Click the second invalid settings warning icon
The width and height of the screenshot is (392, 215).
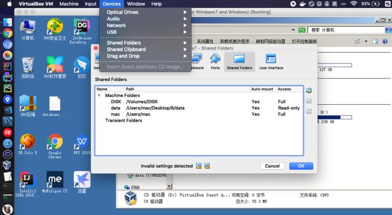(207, 166)
